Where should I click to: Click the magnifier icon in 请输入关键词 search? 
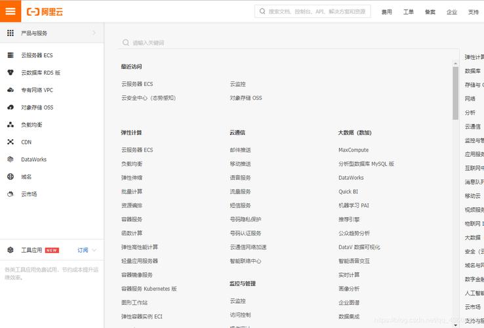coord(126,43)
